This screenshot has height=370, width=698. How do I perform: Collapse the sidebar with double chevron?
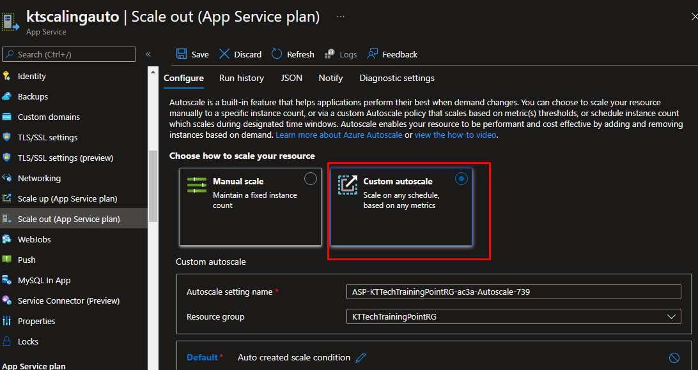tap(148, 54)
